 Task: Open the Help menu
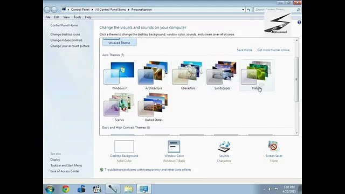pos(88,17)
